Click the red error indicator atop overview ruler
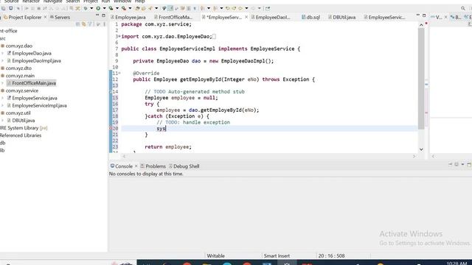The image size is (472, 265). tap(426, 24)
